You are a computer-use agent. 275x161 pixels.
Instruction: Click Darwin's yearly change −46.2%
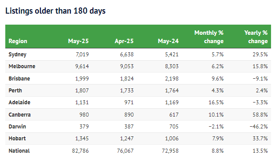pyautogui.click(x=259, y=127)
